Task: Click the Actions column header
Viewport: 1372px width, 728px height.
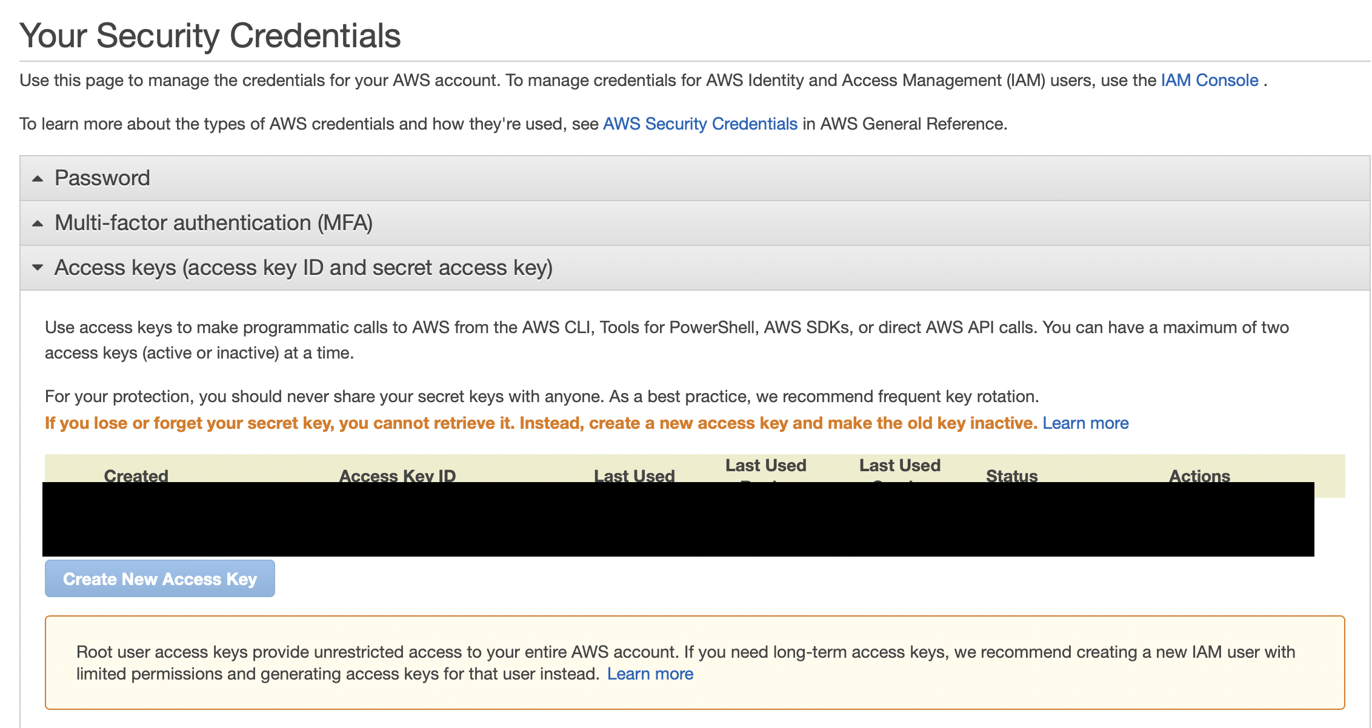Action: [1199, 475]
